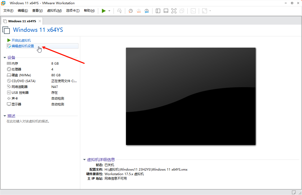Click the 处理器 processor device icon
The image size is (302, 195).
coord(9,69)
